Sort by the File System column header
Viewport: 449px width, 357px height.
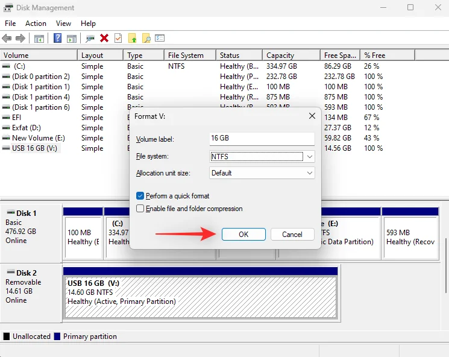pyautogui.click(x=190, y=55)
